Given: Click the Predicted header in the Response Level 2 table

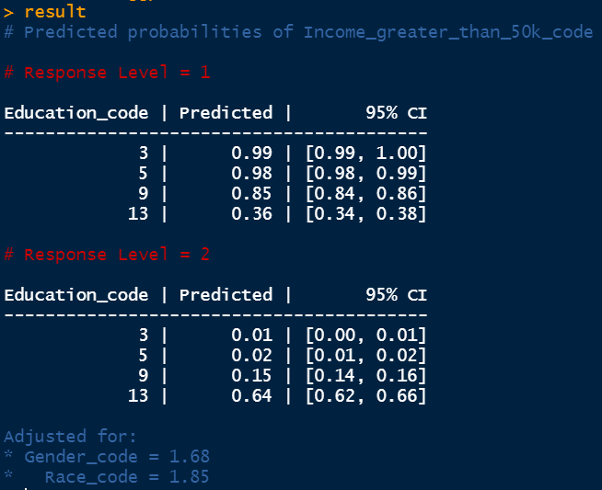Looking at the screenshot, I should coord(226,295).
